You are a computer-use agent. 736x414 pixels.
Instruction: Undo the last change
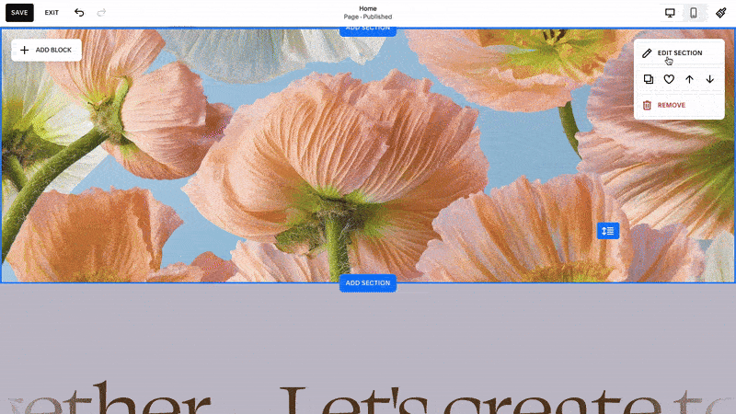[x=79, y=13]
